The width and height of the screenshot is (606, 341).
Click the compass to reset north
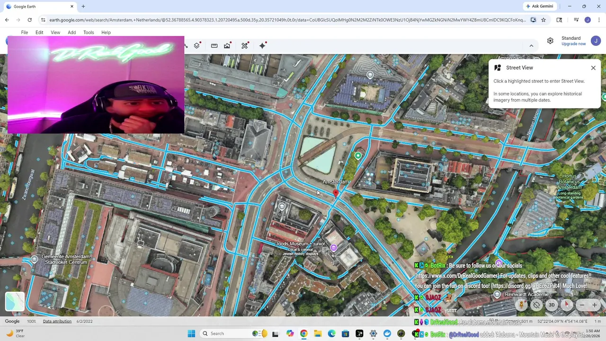tap(567, 305)
